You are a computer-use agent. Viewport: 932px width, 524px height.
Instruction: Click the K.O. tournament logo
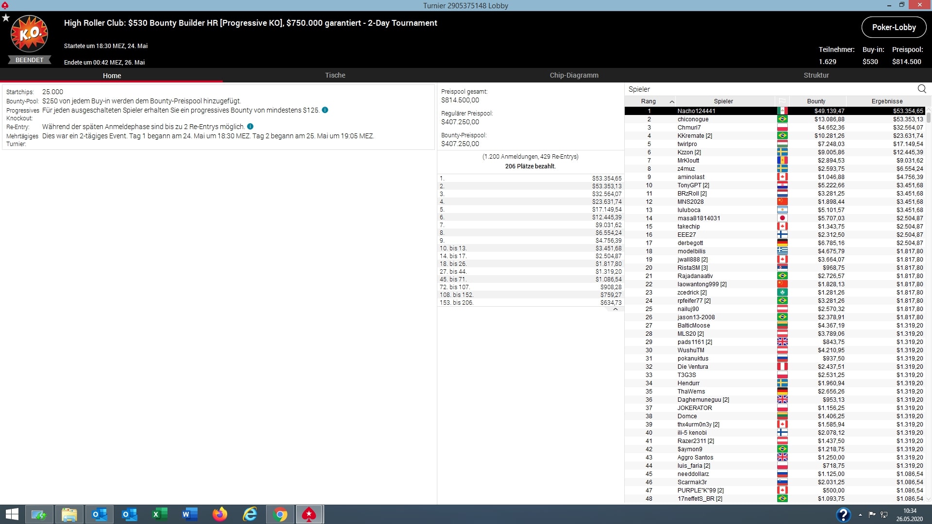tap(29, 34)
